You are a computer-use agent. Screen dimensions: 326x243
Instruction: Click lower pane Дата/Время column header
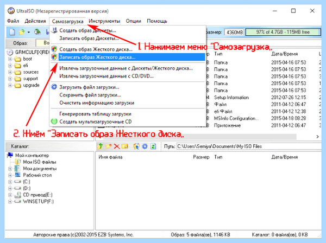click(x=284, y=157)
